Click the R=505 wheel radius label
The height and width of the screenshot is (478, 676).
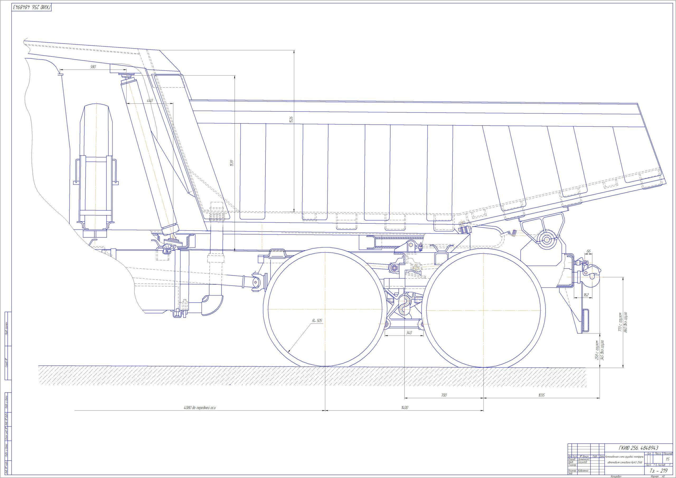(x=317, y=321)
